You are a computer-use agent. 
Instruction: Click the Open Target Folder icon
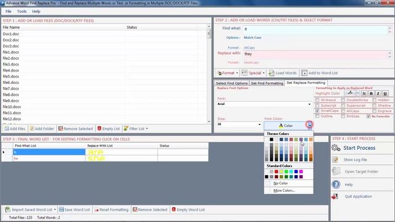336,171
